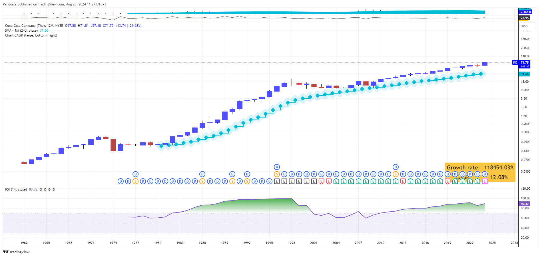Viewport: 540px width, 257px height.
Task: Click the 71.75 current price label
Action: (x=525, y=62)
